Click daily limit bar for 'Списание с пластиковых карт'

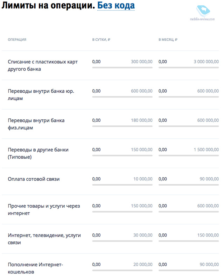click(x=122, y=68)
